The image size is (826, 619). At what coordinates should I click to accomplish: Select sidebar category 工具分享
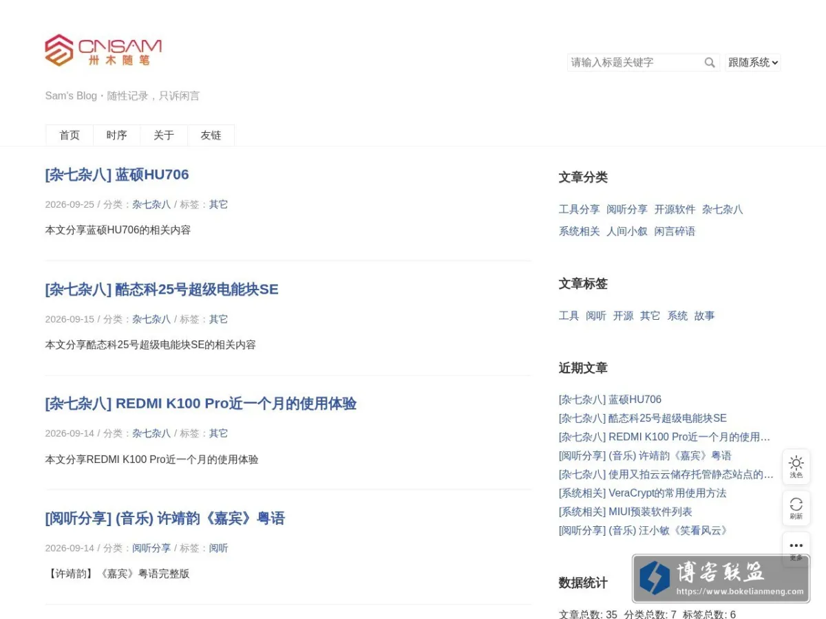pos(579,209)
